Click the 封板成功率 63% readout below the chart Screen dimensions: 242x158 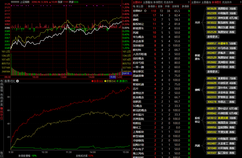[85, 156]
